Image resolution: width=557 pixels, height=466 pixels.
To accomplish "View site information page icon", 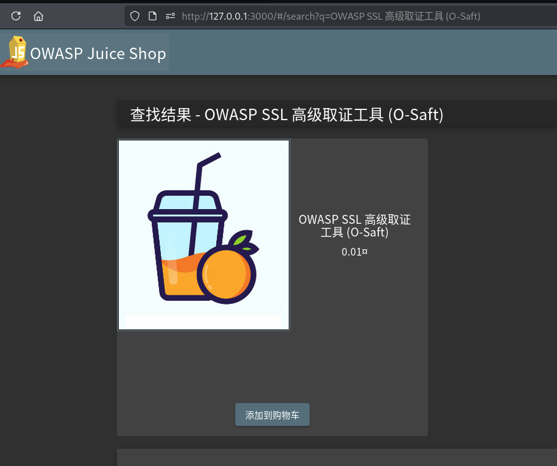I will pos(153,16).
